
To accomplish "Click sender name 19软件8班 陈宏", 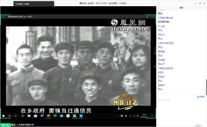I will pyautogui.click(x=166, y=43).
